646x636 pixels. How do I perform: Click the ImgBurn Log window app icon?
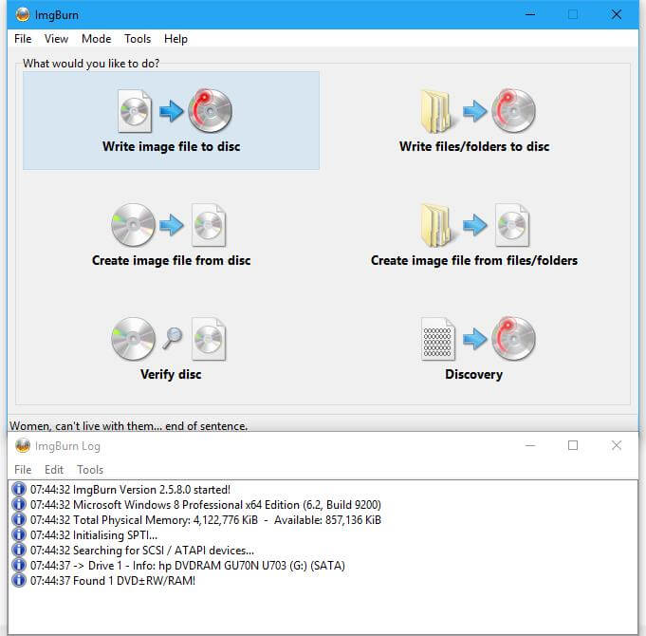coord(23,445)
